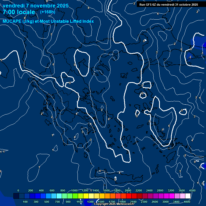Screen dimensions: 206x206
Task: Click the '1600' legend label
Action: point(106,190)
